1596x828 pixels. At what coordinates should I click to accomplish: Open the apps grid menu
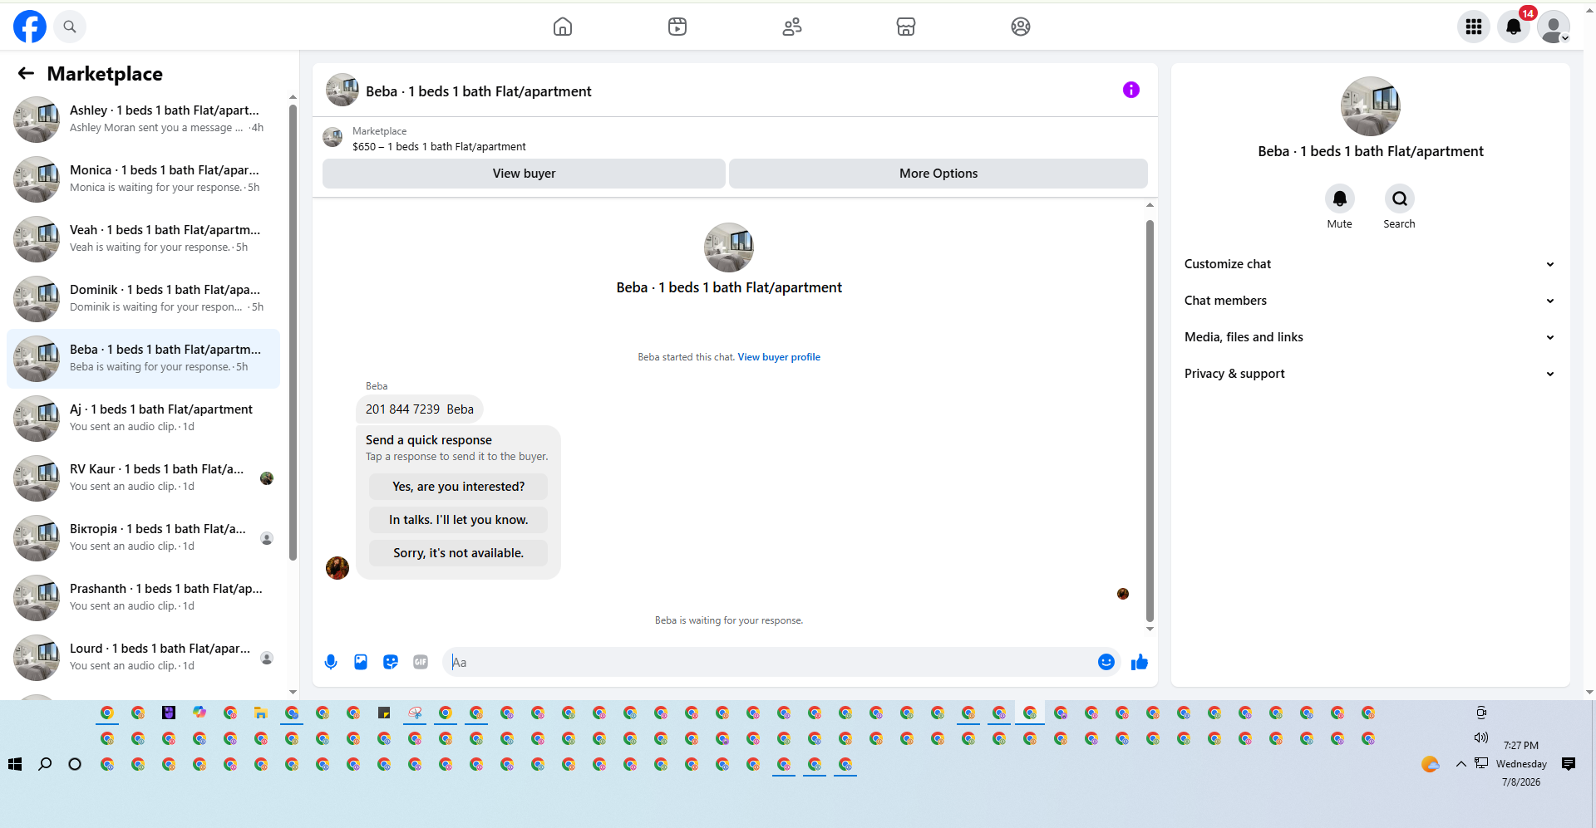1474,27
